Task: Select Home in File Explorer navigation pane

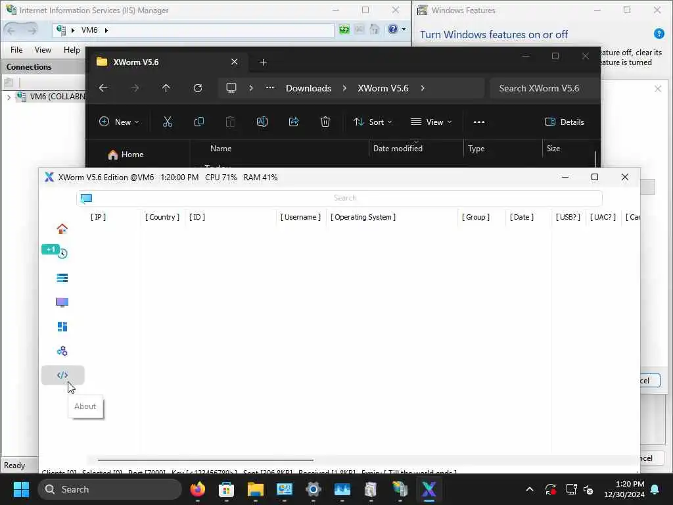Action: tap(126, 154)
